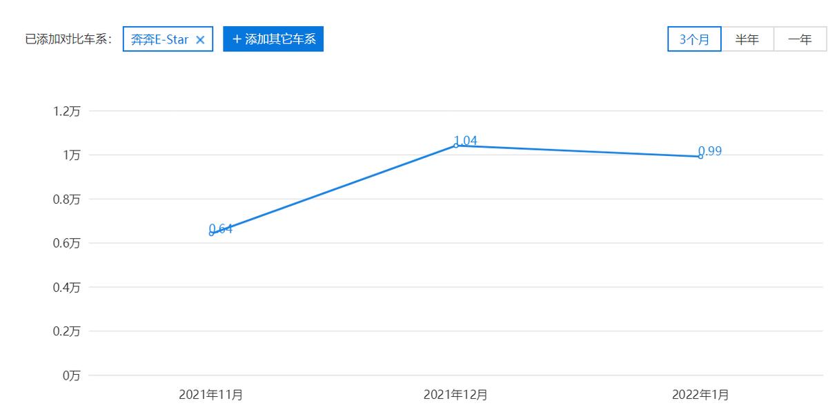The image size is (828, 410).
Task: Show the 一年 time range
Action: [x=800, y=39]
